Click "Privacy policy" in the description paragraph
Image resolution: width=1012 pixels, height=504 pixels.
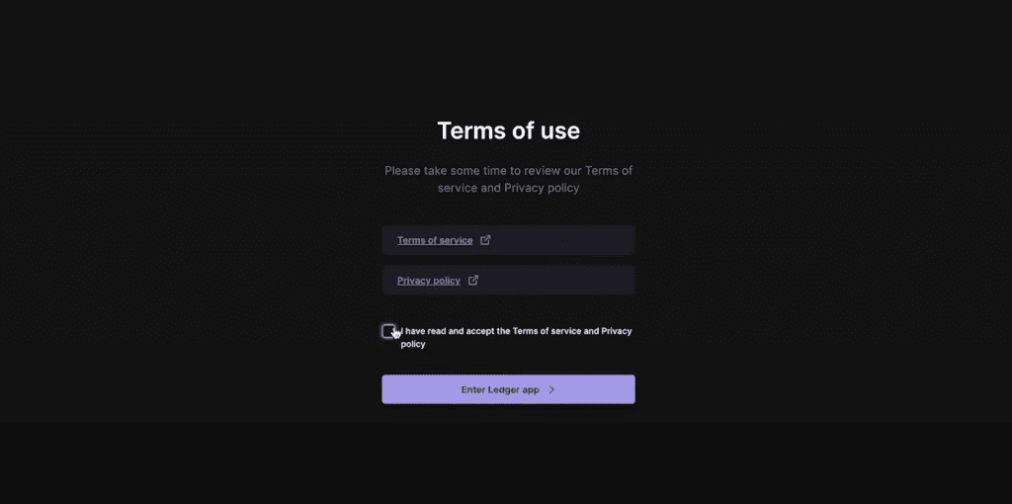tap(542, 188)
